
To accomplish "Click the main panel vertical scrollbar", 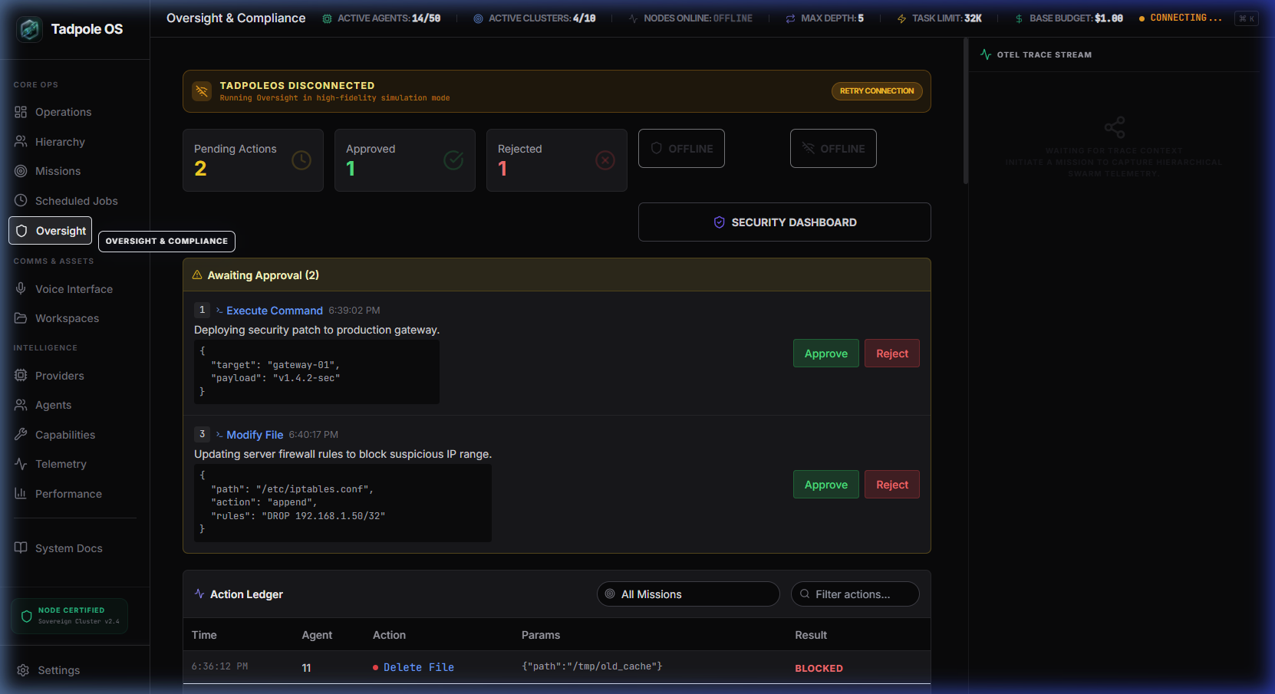I will point(965,111).
